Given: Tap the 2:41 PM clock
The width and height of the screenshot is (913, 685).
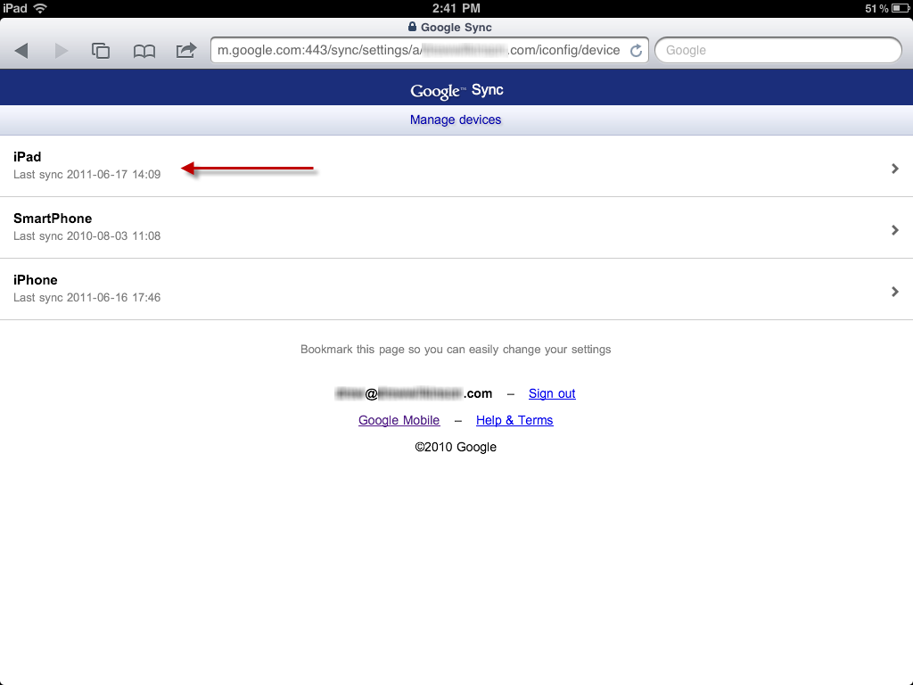Looking at the screenshot, I should pos(456,8).
